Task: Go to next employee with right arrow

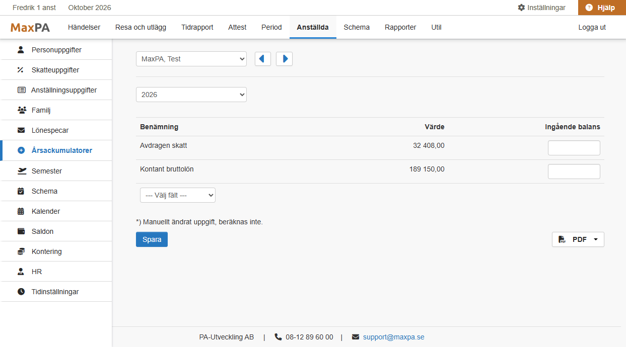Action: click(x=284, y=59)
